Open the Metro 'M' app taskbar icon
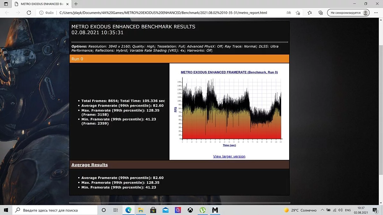The image size is (383, 215). pyautogui.click(x=215, y=210)
